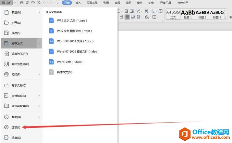Viewport: 232px width, 143px height.
Task: Select 退出(Q) to exit the application
Action: click(21, 138)
